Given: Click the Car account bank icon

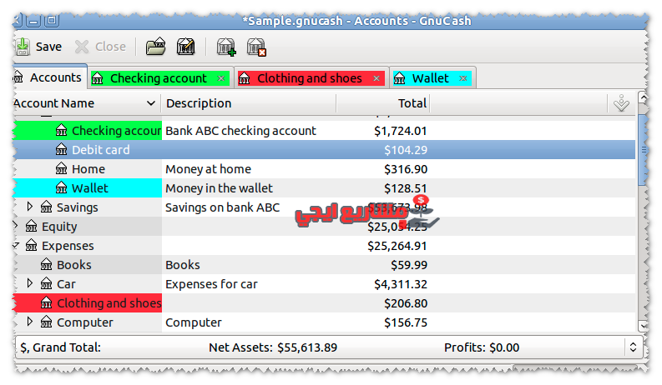Looking at the screenshot, I should tap(47, 284).
